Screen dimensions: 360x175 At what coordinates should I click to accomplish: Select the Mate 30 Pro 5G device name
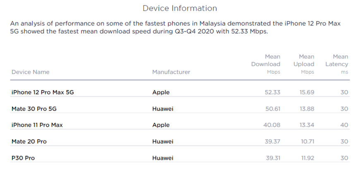tap(34, 109)
